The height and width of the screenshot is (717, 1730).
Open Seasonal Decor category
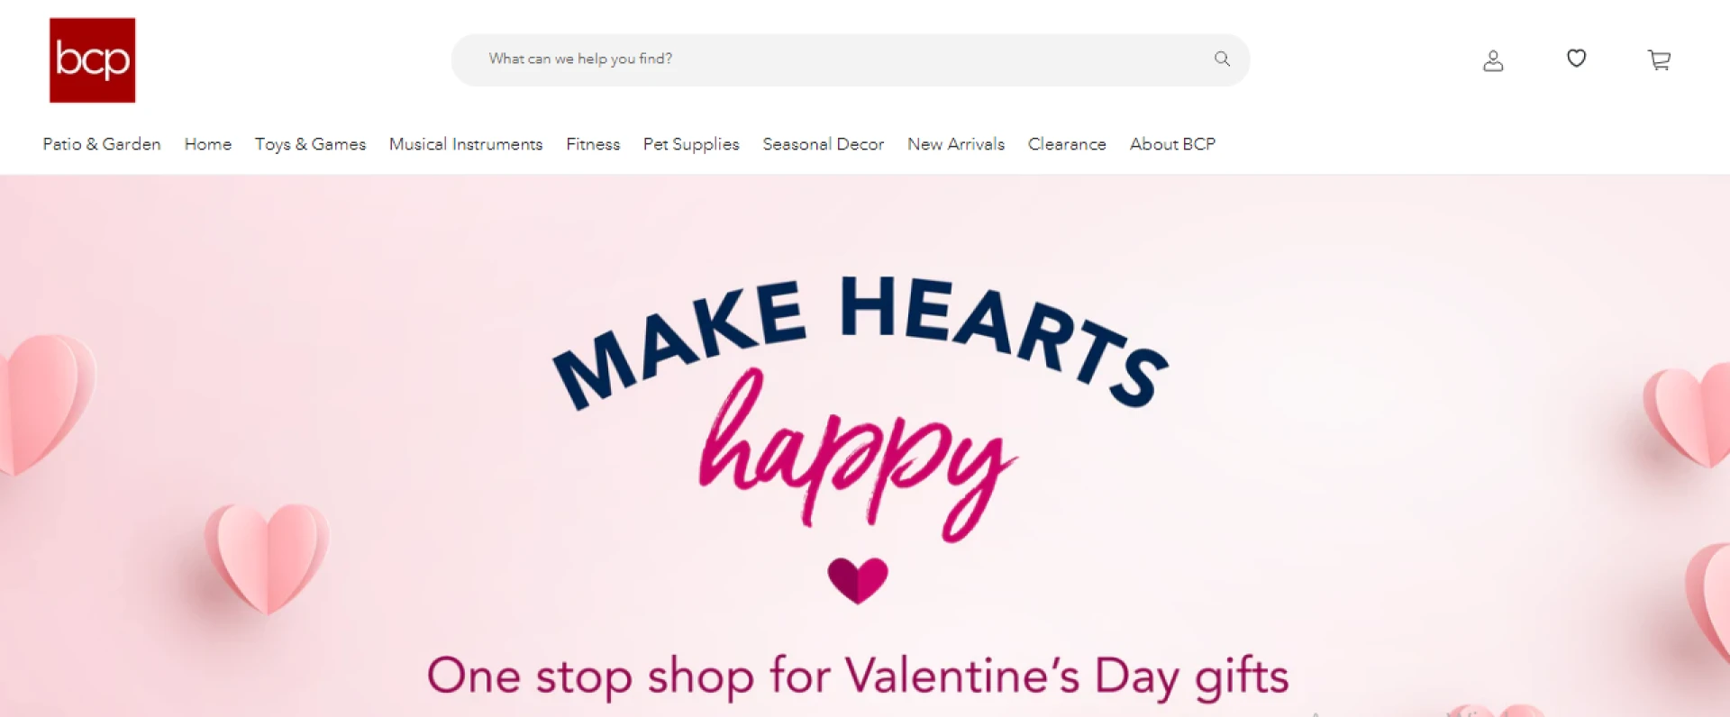pos(823,144)
